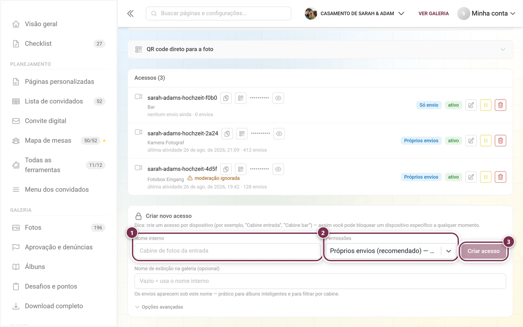Image resolution: width=523 pixels, height=327 pixels.
Task: Click the Criar acesso button
Action: pyautogui.click(x=483, y=251)
